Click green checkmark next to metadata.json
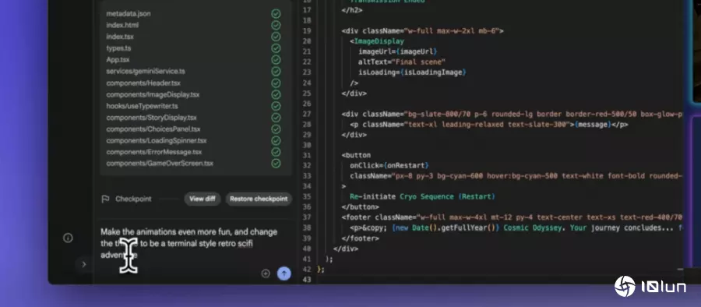The image size is (701, 307). [276, 14]
